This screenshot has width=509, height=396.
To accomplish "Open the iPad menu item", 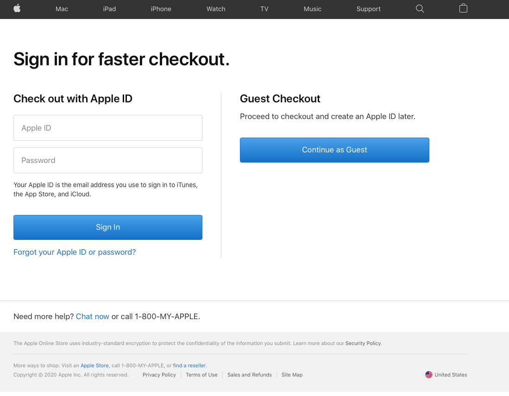I will tap(109, 9).
